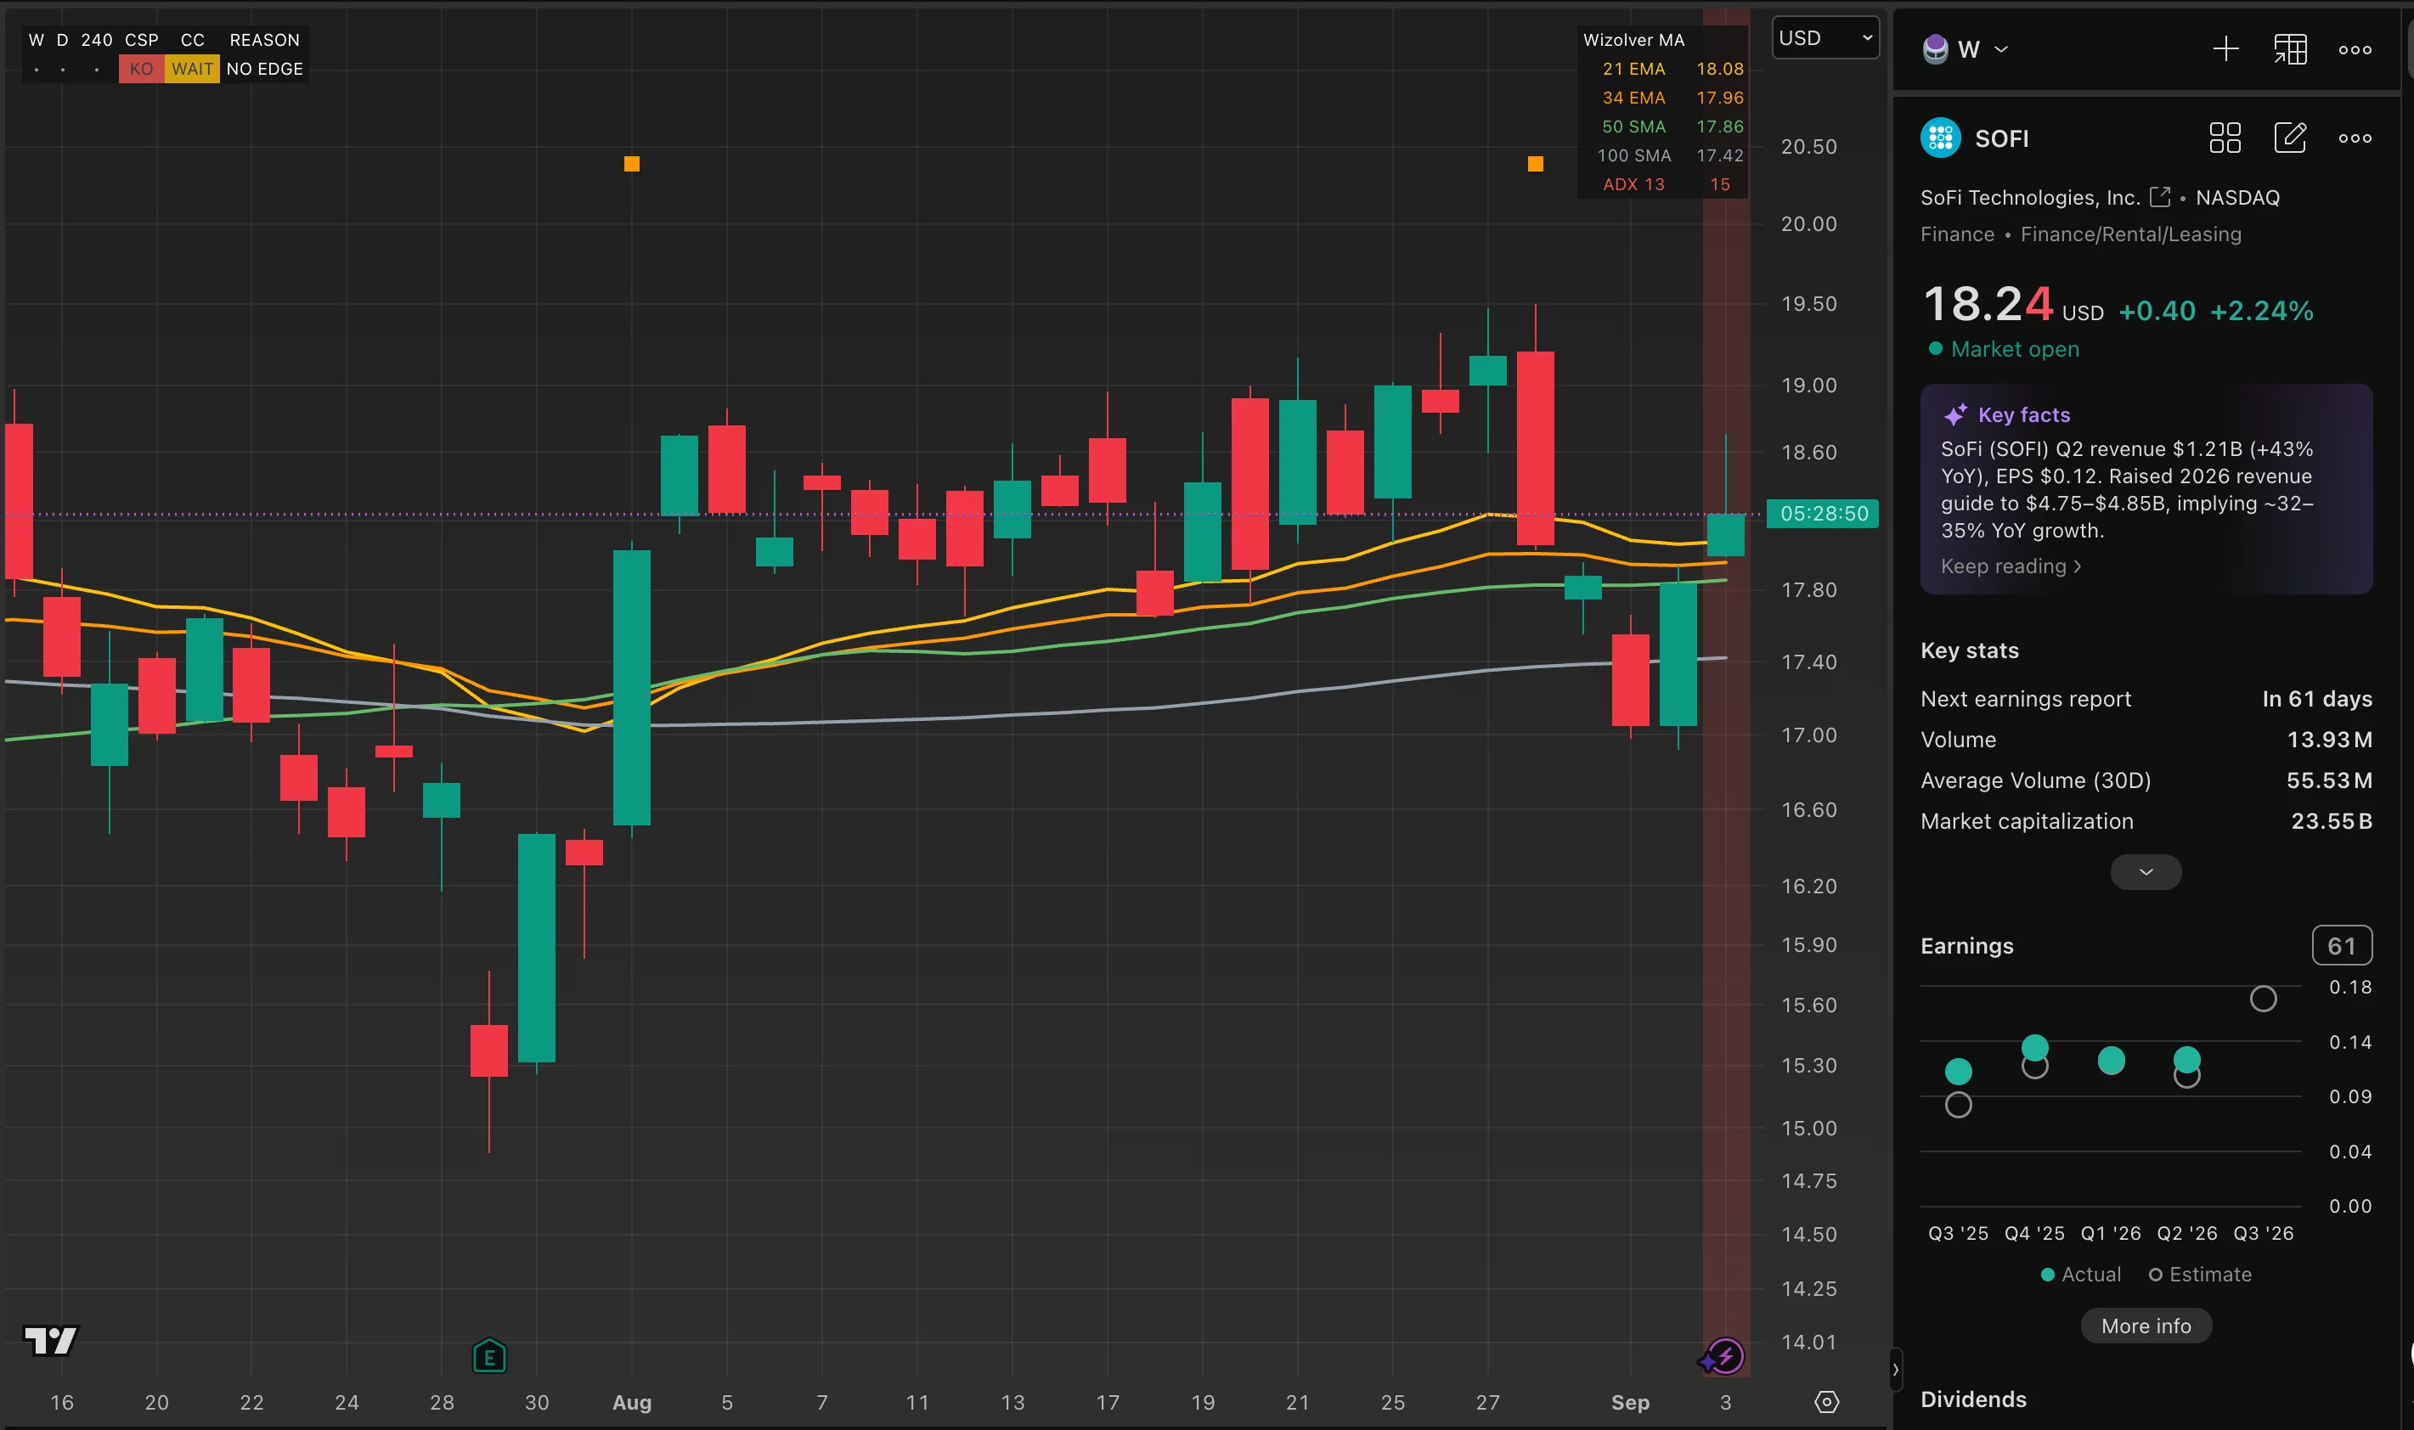Viewport: 2414px width, 1430px height.
Task: Open the SOFI note edit icon
Action: 2290,138
